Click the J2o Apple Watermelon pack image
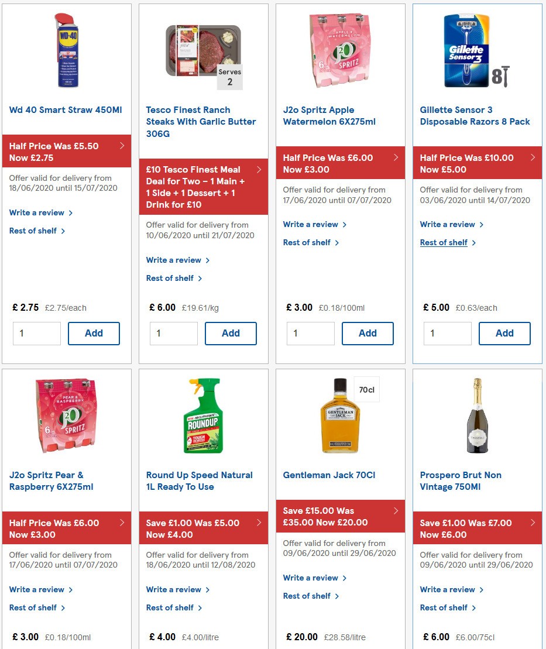The width and height of the screenshot is (546, 649). [x=340, y=50]
